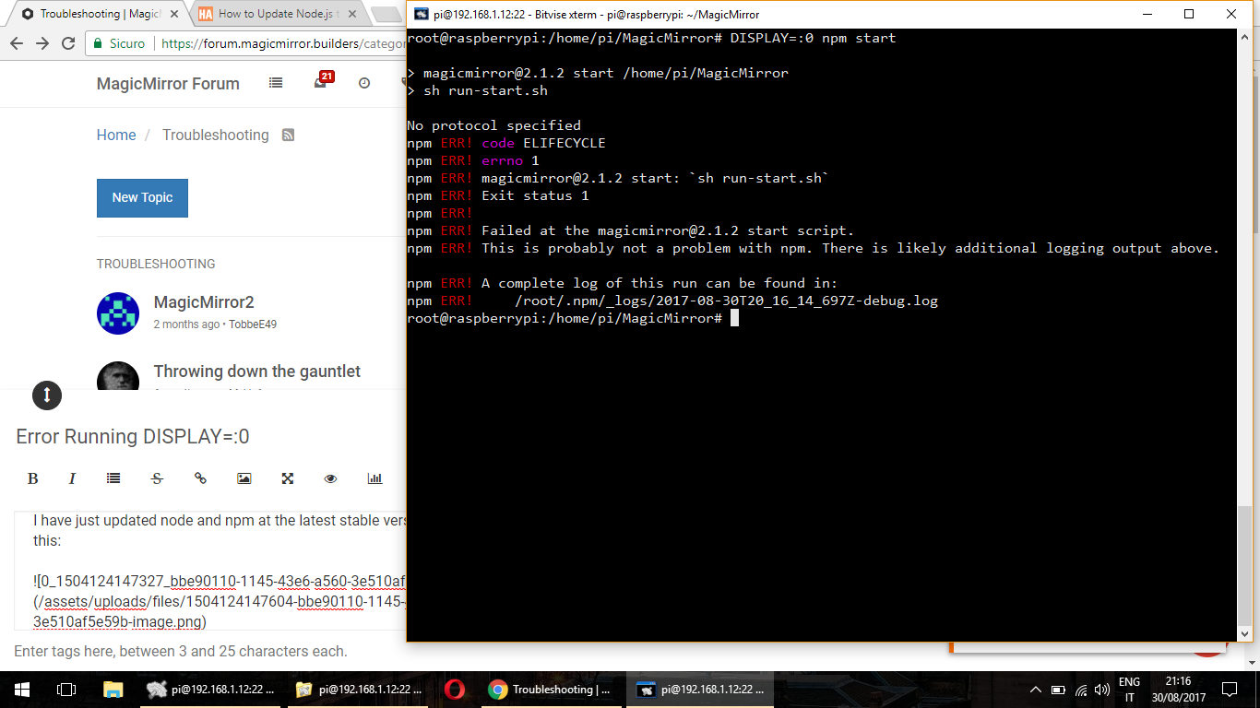
Task: Show hidden system tray icons
Action: pyautogui.click(x=1035, y=690)
